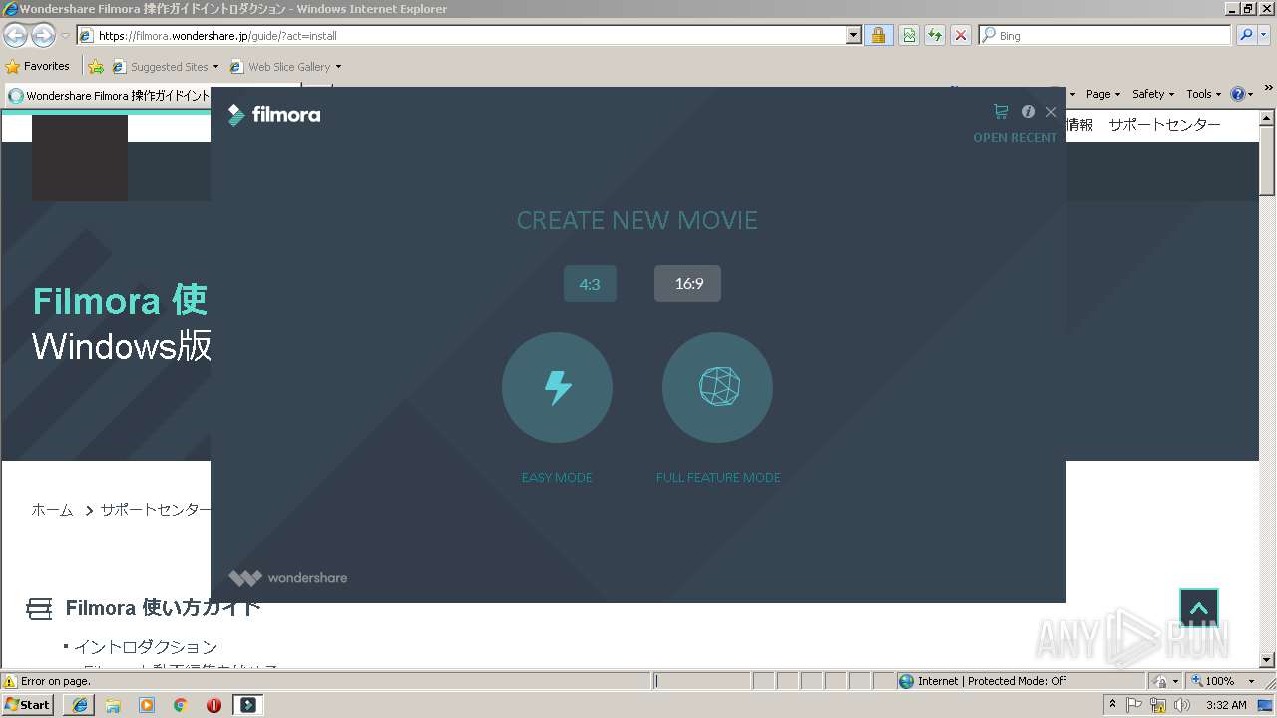
Task: Open the Tools menu
Action: point(1203,94)
